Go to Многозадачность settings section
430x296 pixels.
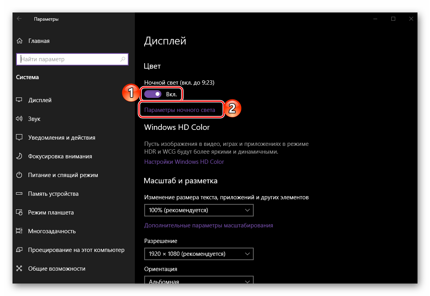pyautogui.click(x=52, y=231)
